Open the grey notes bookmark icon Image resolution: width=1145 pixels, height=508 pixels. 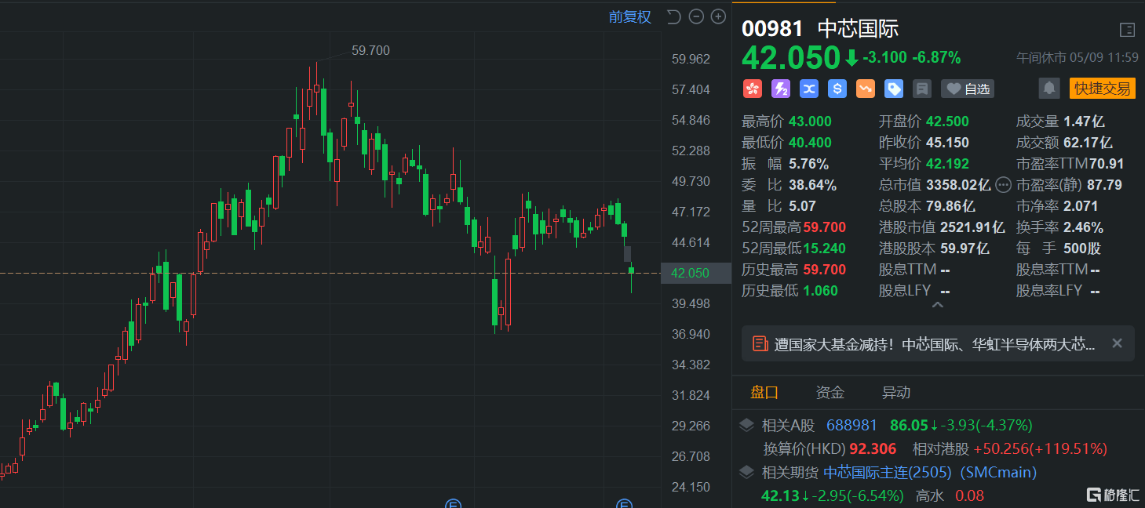[x=922, y=89]
